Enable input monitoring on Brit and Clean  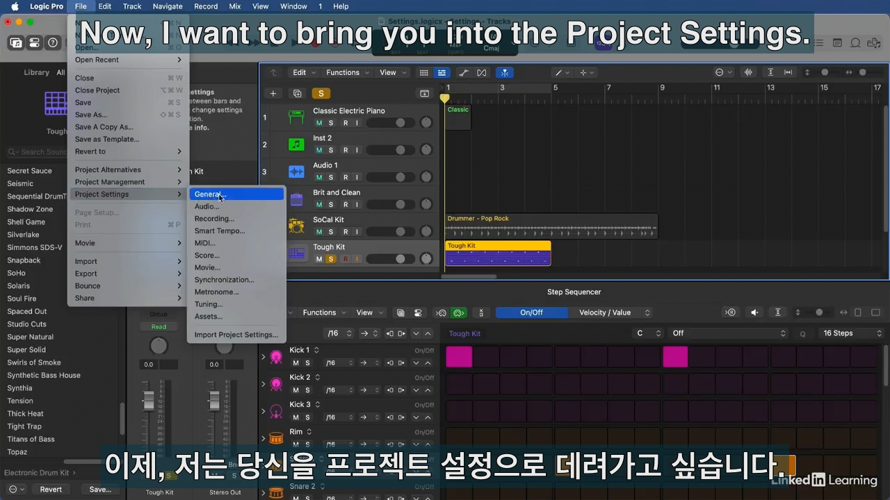point(357,204)
